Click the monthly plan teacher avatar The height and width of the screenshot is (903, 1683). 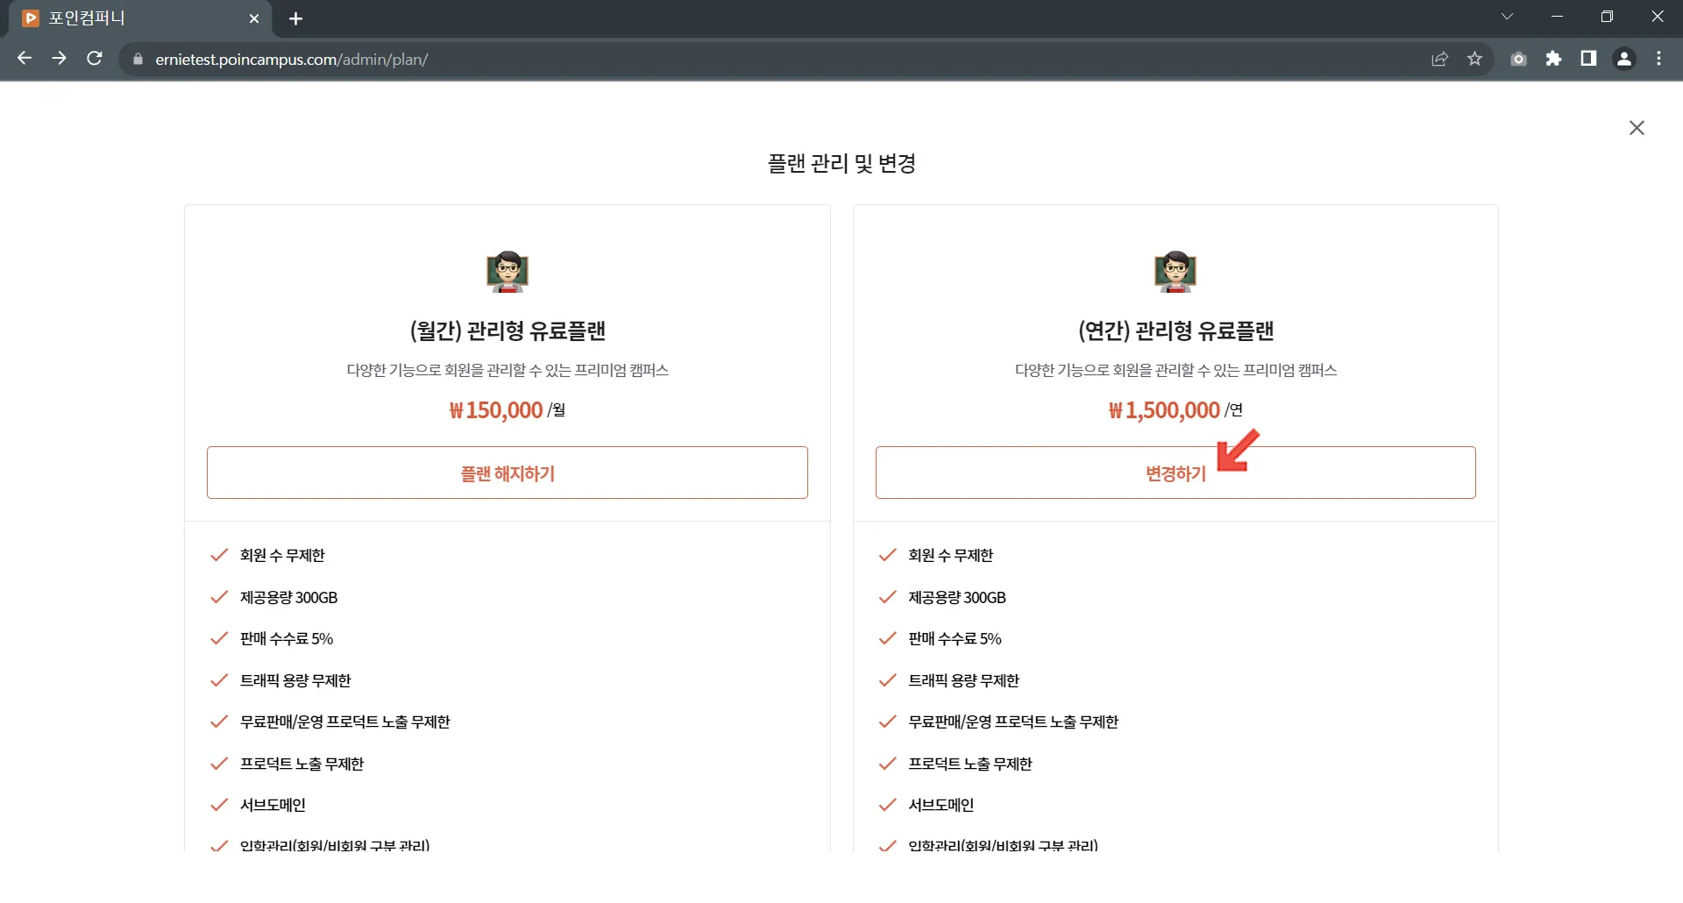click(508, 272)
